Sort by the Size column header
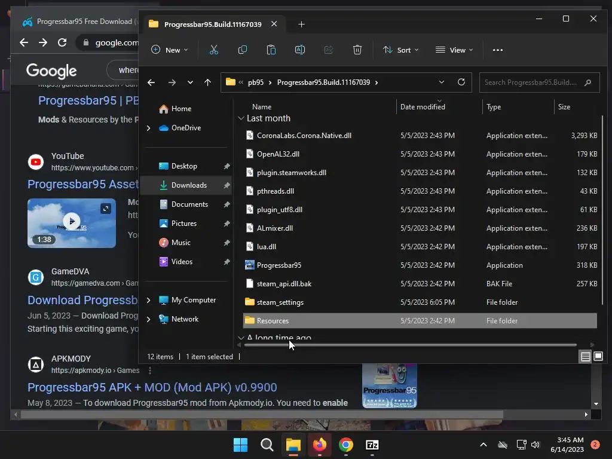612x459 pixels. pyautogui.click(x=564, y=107)
